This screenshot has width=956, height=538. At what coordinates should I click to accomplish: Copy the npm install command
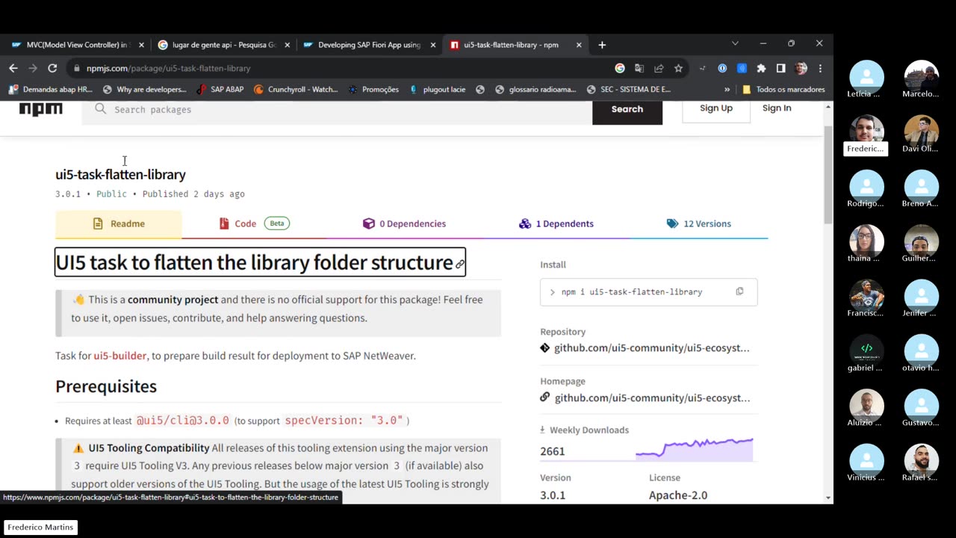[739, 291]
